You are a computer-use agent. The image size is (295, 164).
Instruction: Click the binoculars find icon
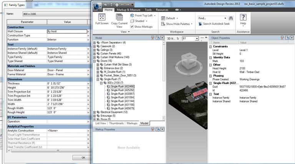(231, 18)
